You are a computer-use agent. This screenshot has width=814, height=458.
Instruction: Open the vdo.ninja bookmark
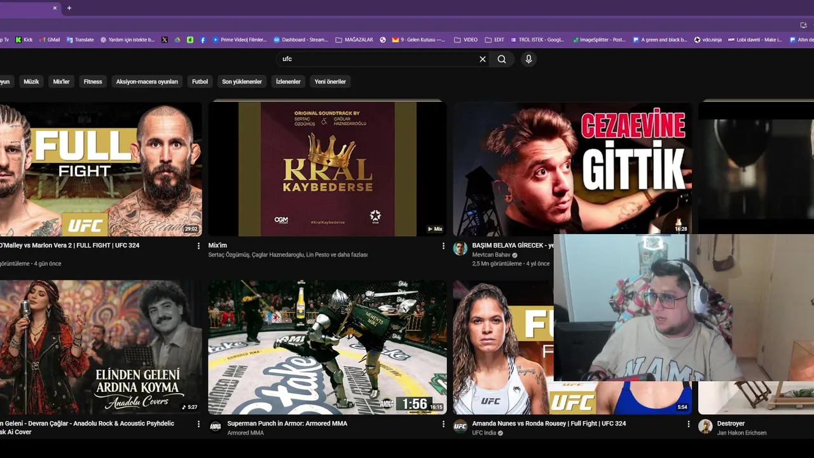[x=708, y=39]
